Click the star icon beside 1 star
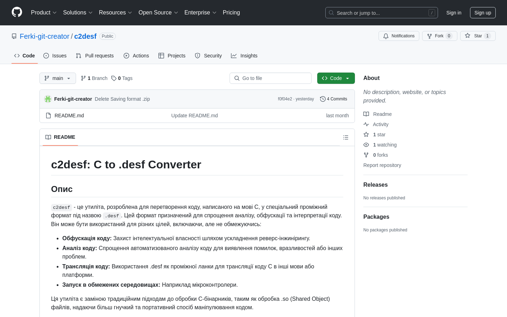The width and height of the screenshot is (507, 317). click(366, 135)
